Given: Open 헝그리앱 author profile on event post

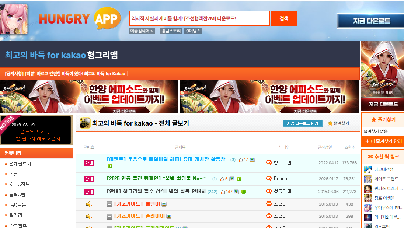Looking at the screenshot, I should (x=282, y=162).
